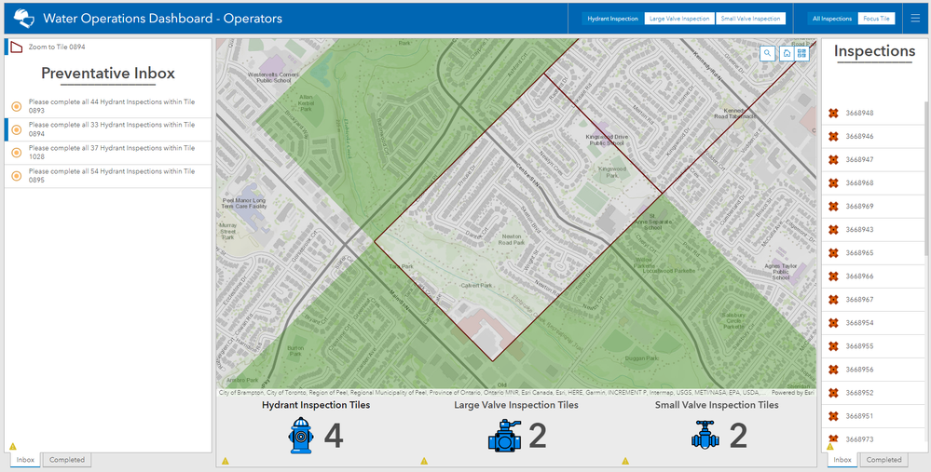Click the Inspections list scrollbar
This screenshot has height=472, width=931.
tap(924, 178)
